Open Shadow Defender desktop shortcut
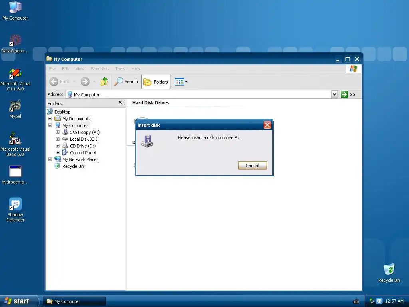The image size is (409, 307). (x=15, y=210)
